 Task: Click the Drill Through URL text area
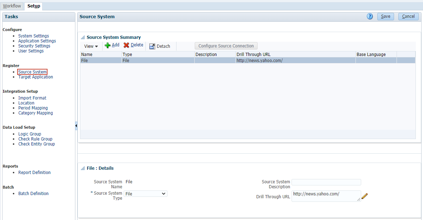326,196
